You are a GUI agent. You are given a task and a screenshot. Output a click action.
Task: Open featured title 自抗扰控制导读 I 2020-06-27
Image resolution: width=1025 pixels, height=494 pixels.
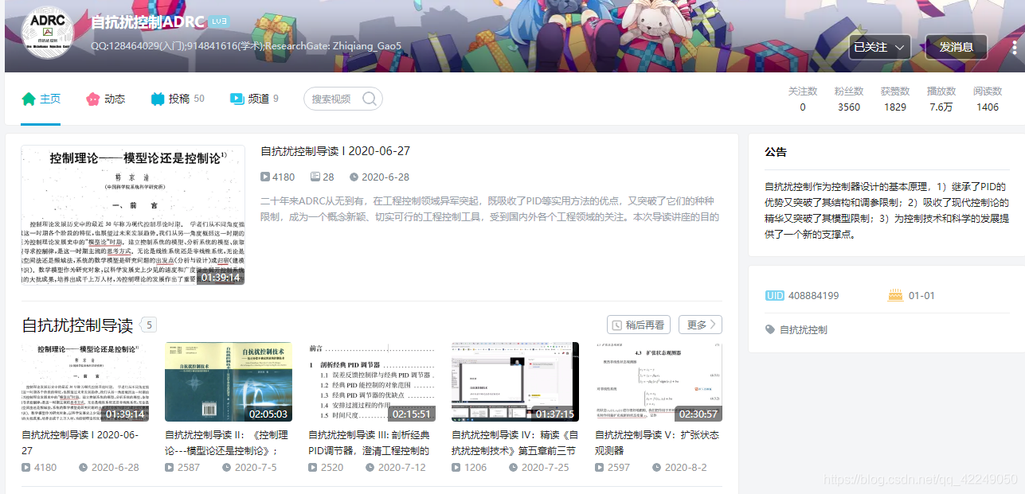click(335, 151)
